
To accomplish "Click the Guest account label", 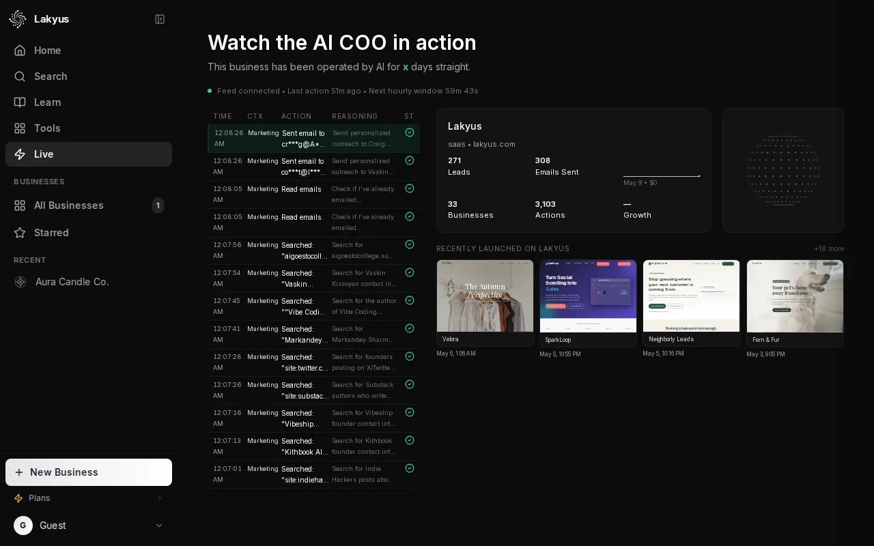I will 53,526.
